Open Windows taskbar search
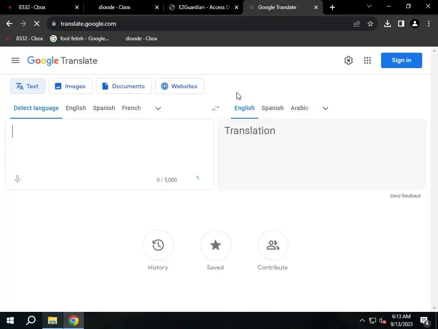The image size is (438, 329). (x=31, y=320)
